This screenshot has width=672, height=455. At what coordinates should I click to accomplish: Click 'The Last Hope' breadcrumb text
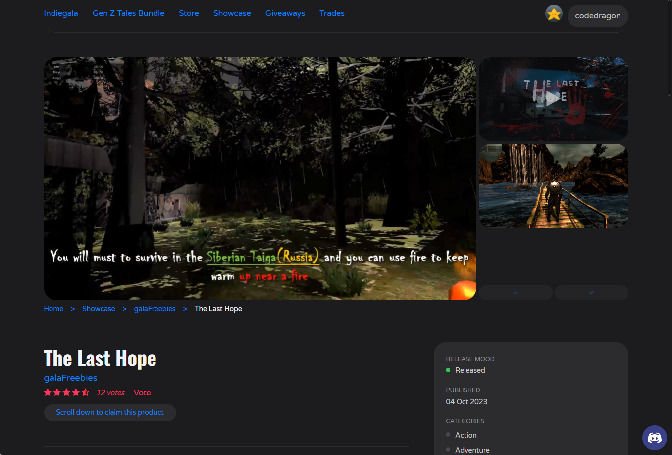pyautogui.click(x=218, y=309)
